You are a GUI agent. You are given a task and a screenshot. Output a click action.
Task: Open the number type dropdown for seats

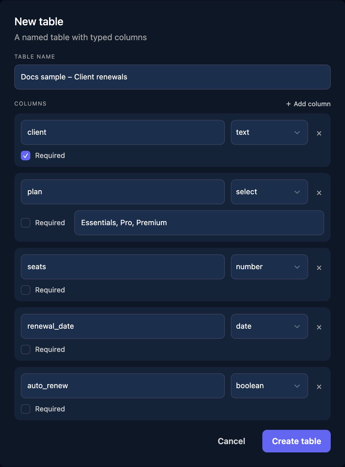[269, 267]
